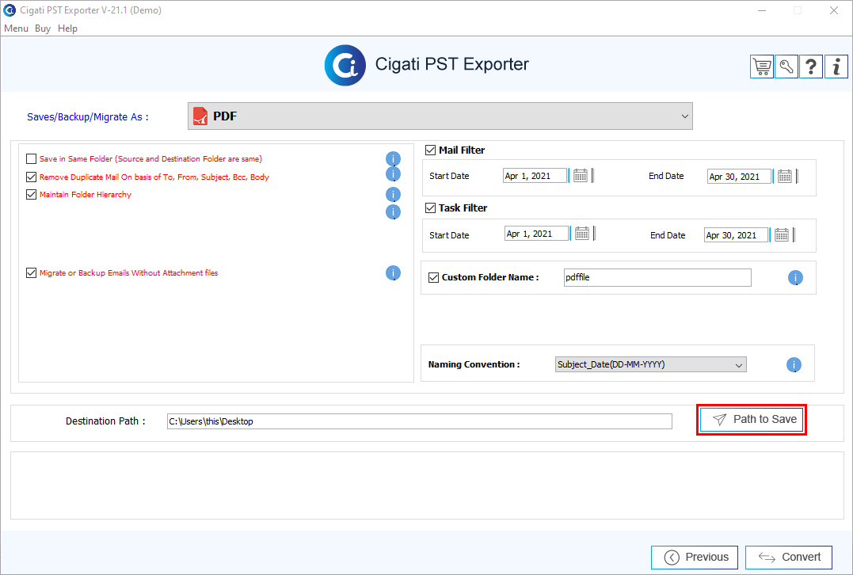Expand the Saves/Backup/Migrate As dropdown

(x=440, y=116)
